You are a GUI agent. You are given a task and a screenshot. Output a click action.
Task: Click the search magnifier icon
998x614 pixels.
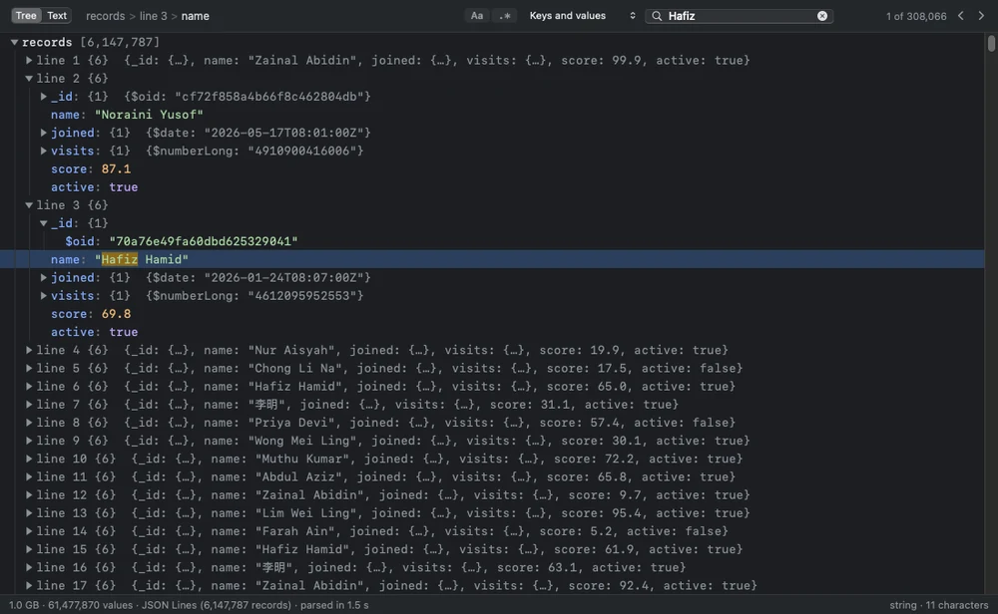[657, 16]
